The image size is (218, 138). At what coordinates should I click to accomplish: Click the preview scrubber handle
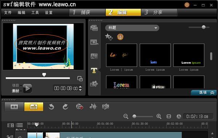pyautogui.click(x=44, y=75)
